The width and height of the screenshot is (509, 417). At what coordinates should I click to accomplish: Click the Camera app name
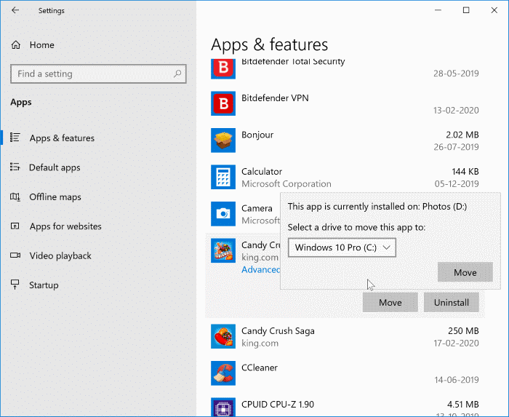click(x=257, y=208)
